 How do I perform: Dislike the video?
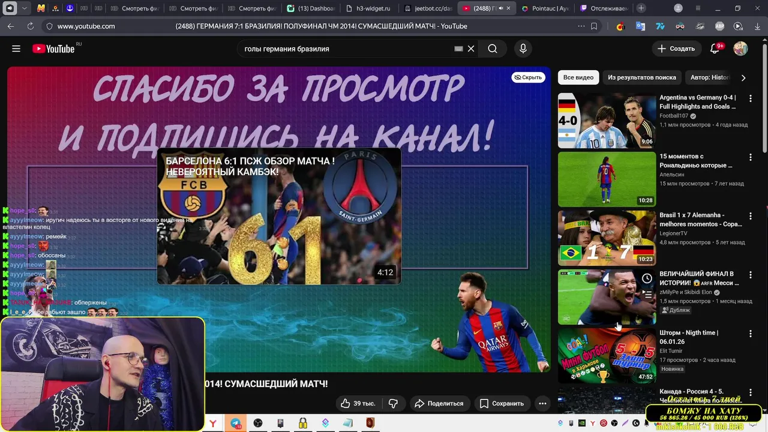coord(394,403)
